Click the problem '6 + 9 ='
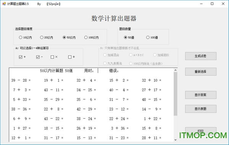 click(x=22, y=119)
